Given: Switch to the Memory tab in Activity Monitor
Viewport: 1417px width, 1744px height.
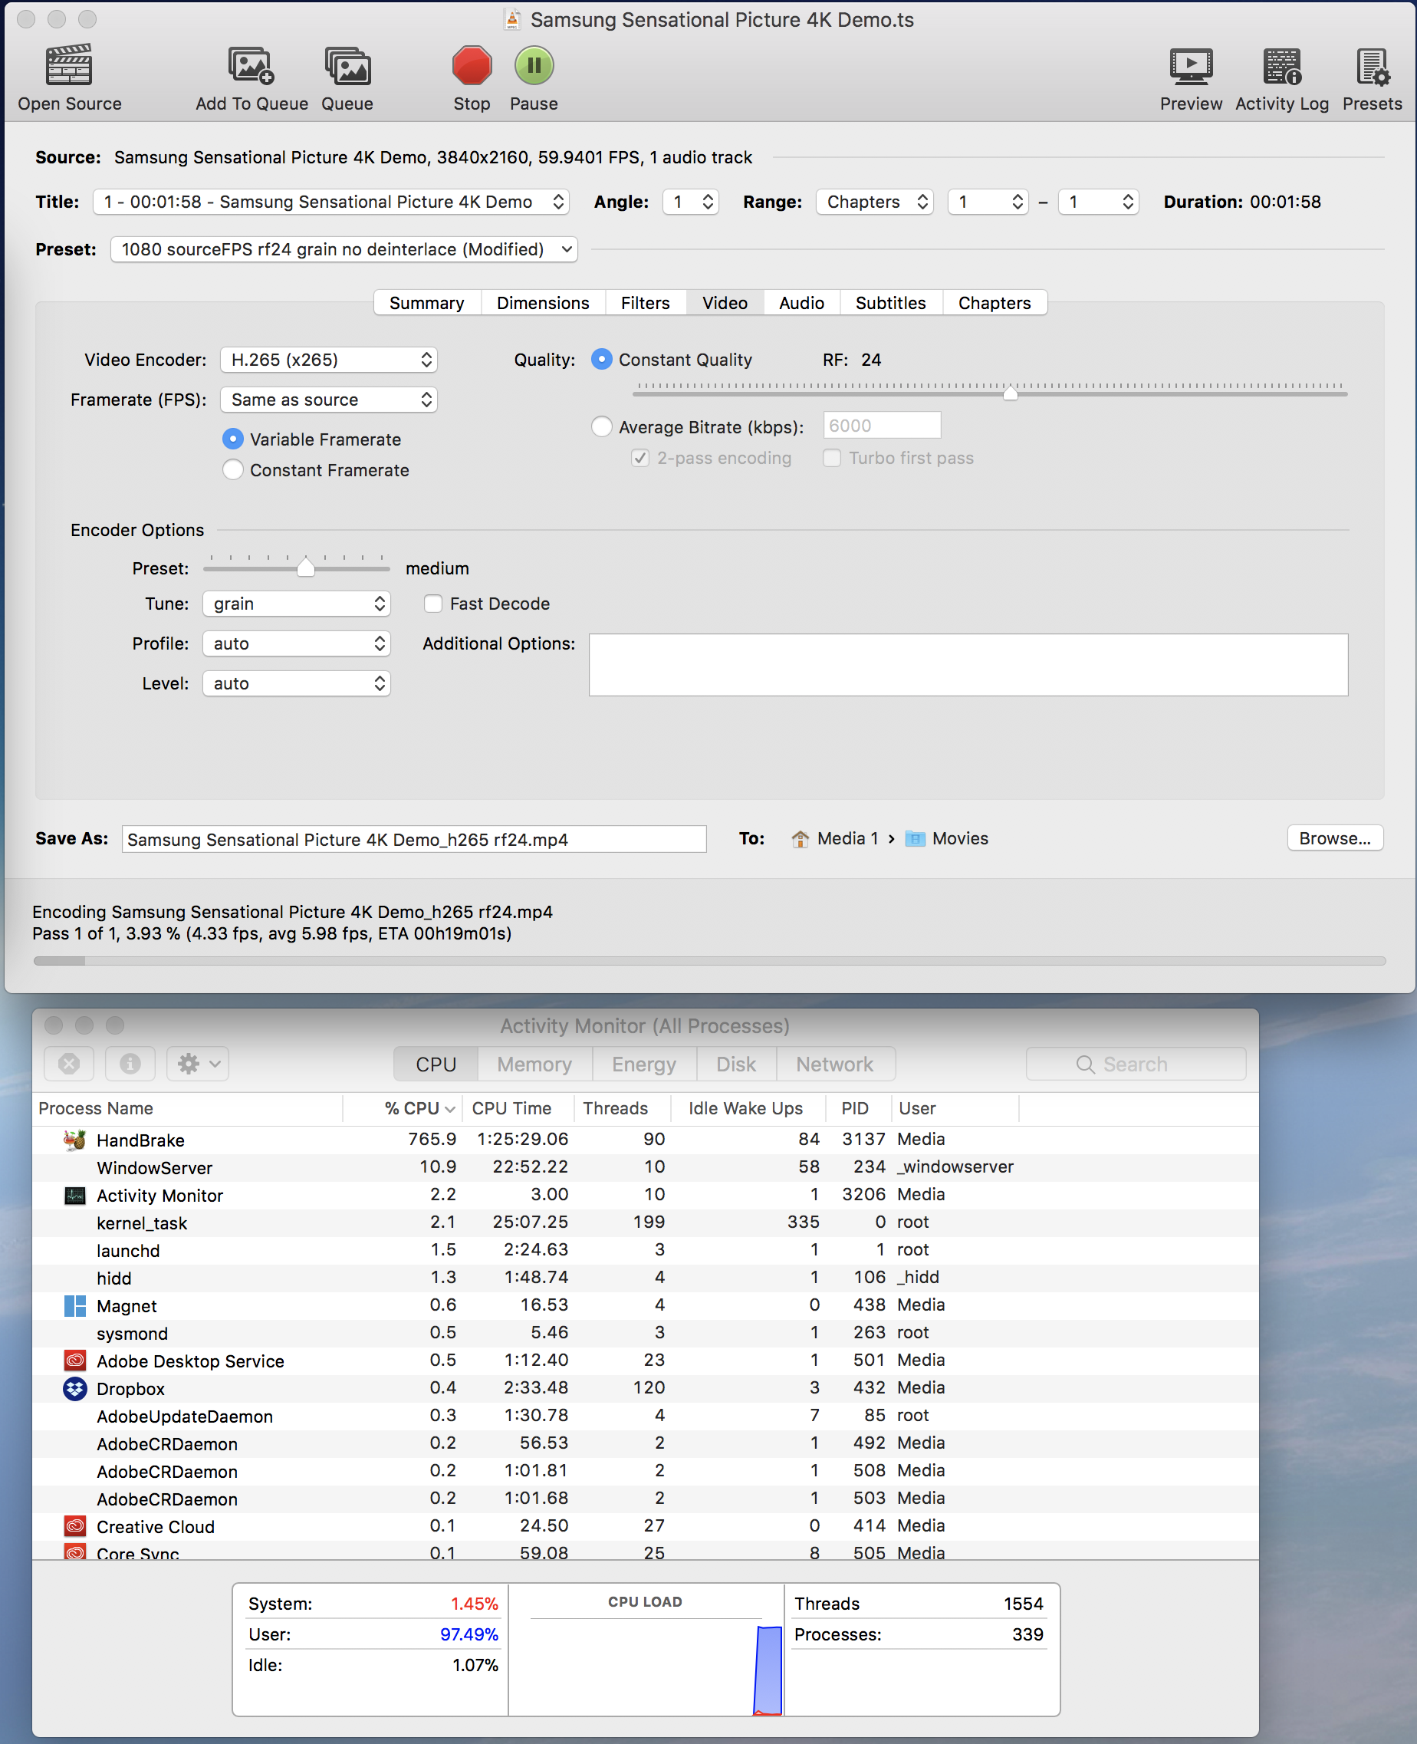Looking at the screenshot, I should [534, 1064].
